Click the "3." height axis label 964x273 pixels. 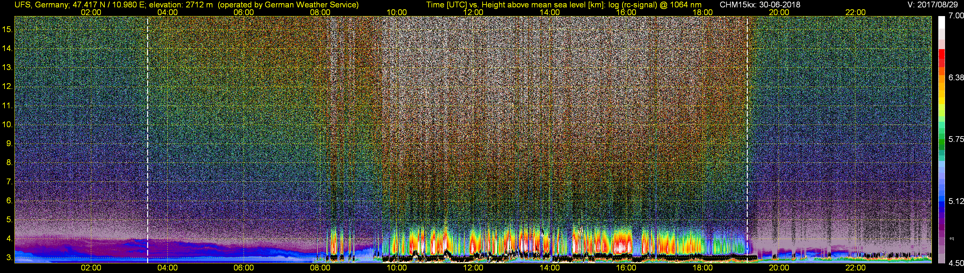click(10, 258)
